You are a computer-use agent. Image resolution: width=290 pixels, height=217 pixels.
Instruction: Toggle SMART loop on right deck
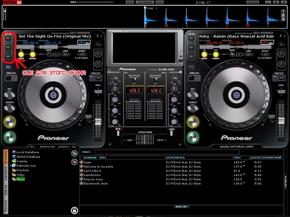click(x=232, y=54)
